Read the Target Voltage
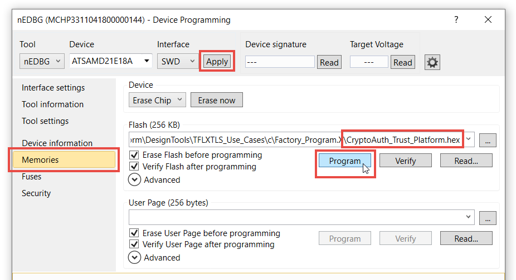 click(402, 62)
